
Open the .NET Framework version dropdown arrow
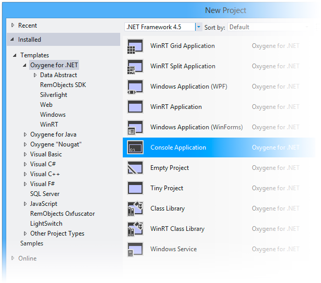tap(199, 27)
